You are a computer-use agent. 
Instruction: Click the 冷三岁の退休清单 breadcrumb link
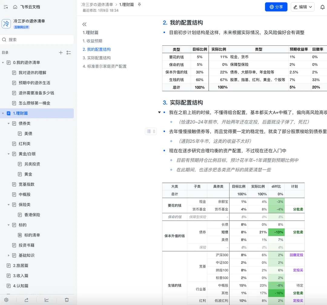pos(97,5)
